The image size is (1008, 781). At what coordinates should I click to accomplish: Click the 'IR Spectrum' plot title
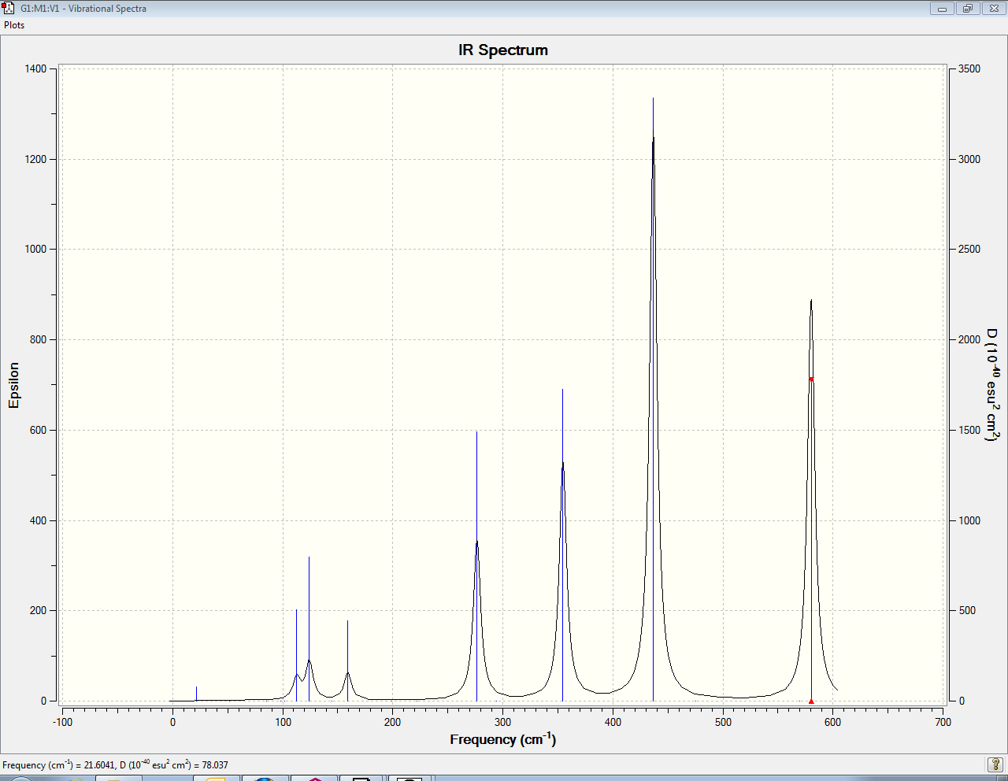(x=503, y=50)
